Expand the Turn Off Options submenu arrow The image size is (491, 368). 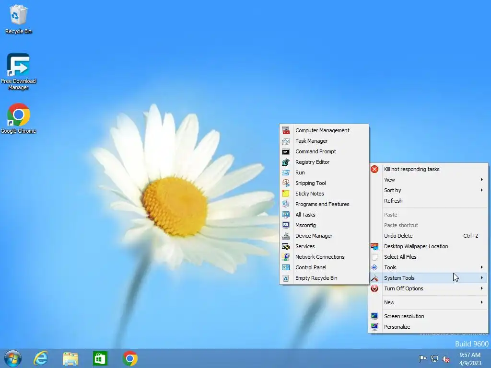[481, 288]
